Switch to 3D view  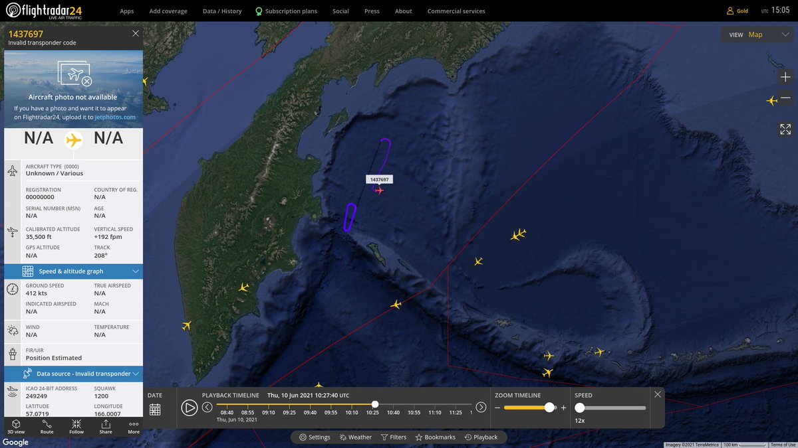(15, 426)
